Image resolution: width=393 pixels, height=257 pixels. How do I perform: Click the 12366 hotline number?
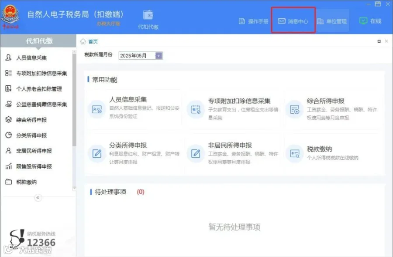(41, 242)
